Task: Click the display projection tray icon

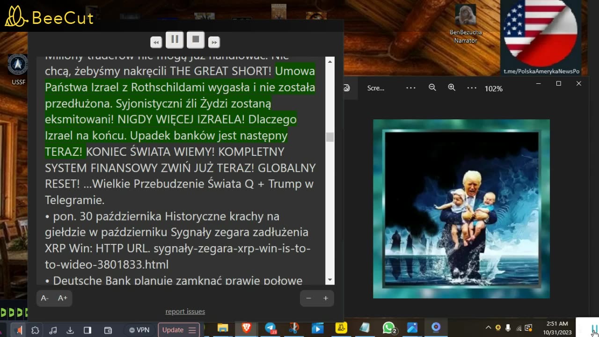Action: 529,328
